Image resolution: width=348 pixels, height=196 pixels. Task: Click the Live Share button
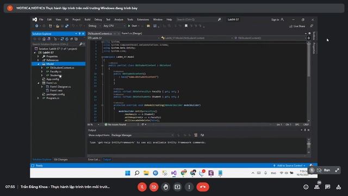click(x=297, y=26)
